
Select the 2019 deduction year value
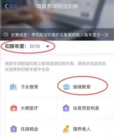click(x=35, y=46)
